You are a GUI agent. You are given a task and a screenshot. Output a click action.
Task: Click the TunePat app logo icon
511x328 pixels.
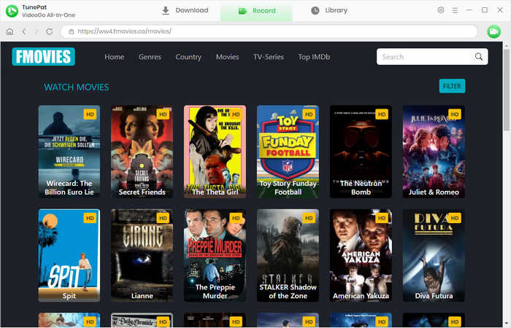[x=12, y=11]
